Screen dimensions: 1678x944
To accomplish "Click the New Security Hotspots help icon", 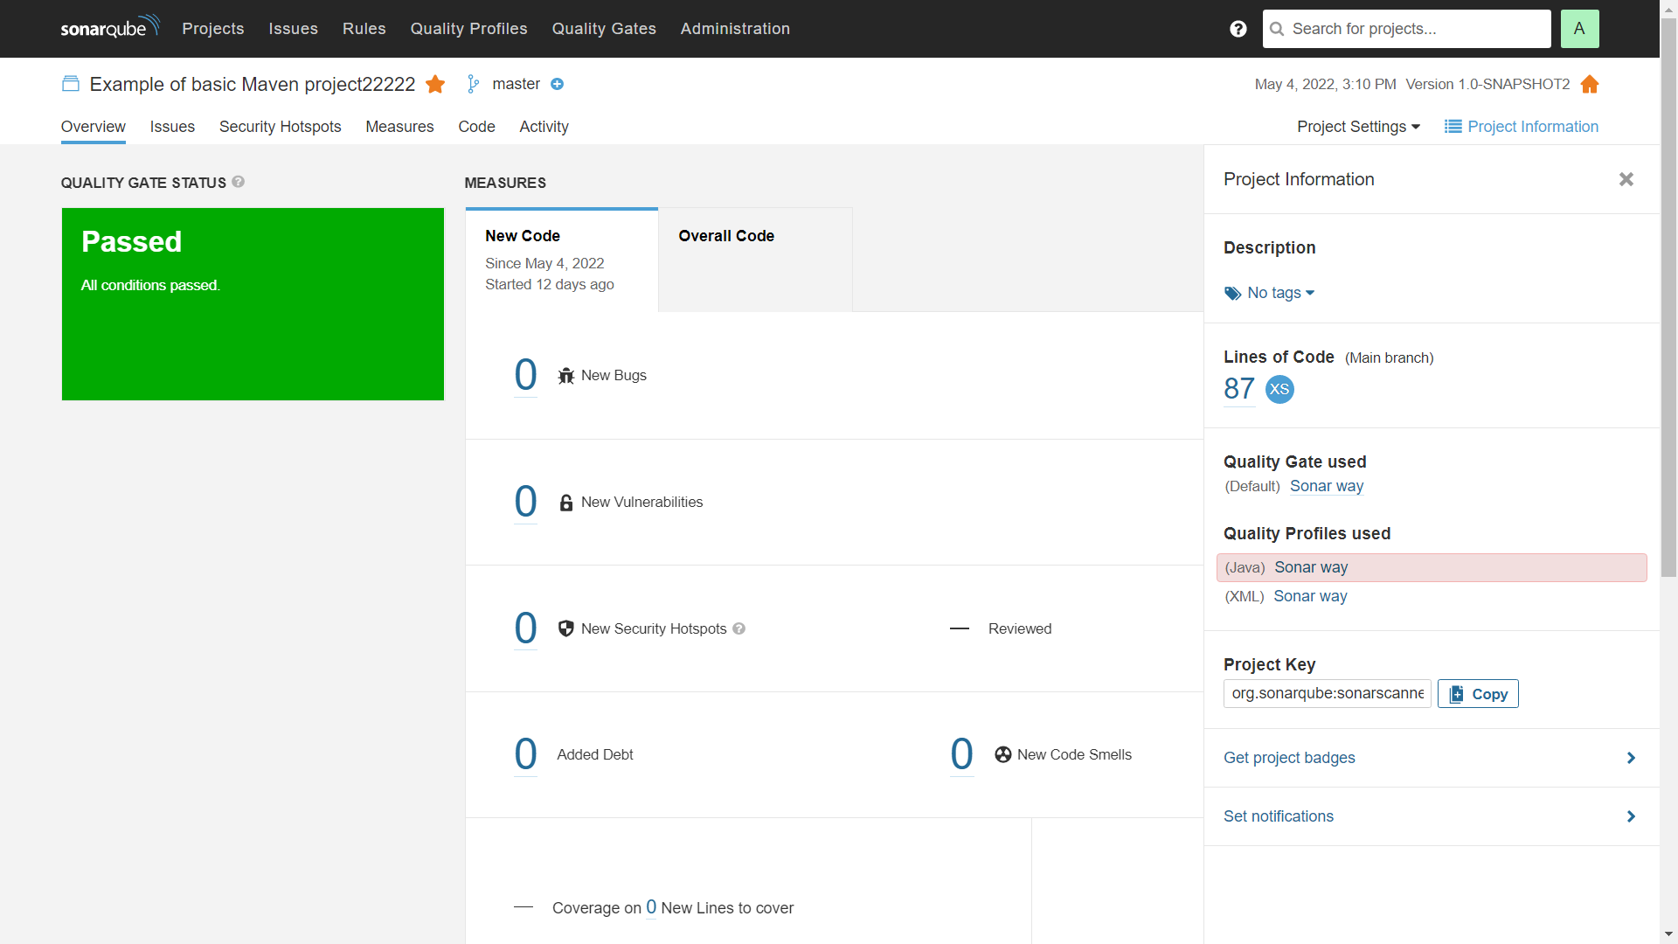I will [739, 628].
